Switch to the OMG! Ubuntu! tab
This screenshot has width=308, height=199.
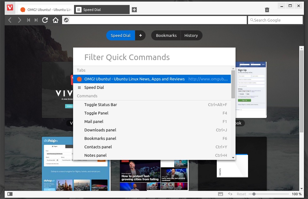46,10
